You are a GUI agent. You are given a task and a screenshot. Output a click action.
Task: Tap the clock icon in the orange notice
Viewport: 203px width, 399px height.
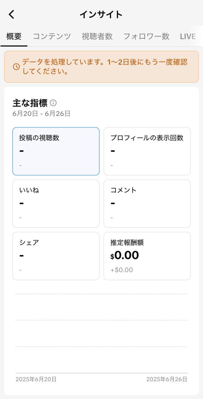point(16,67)
